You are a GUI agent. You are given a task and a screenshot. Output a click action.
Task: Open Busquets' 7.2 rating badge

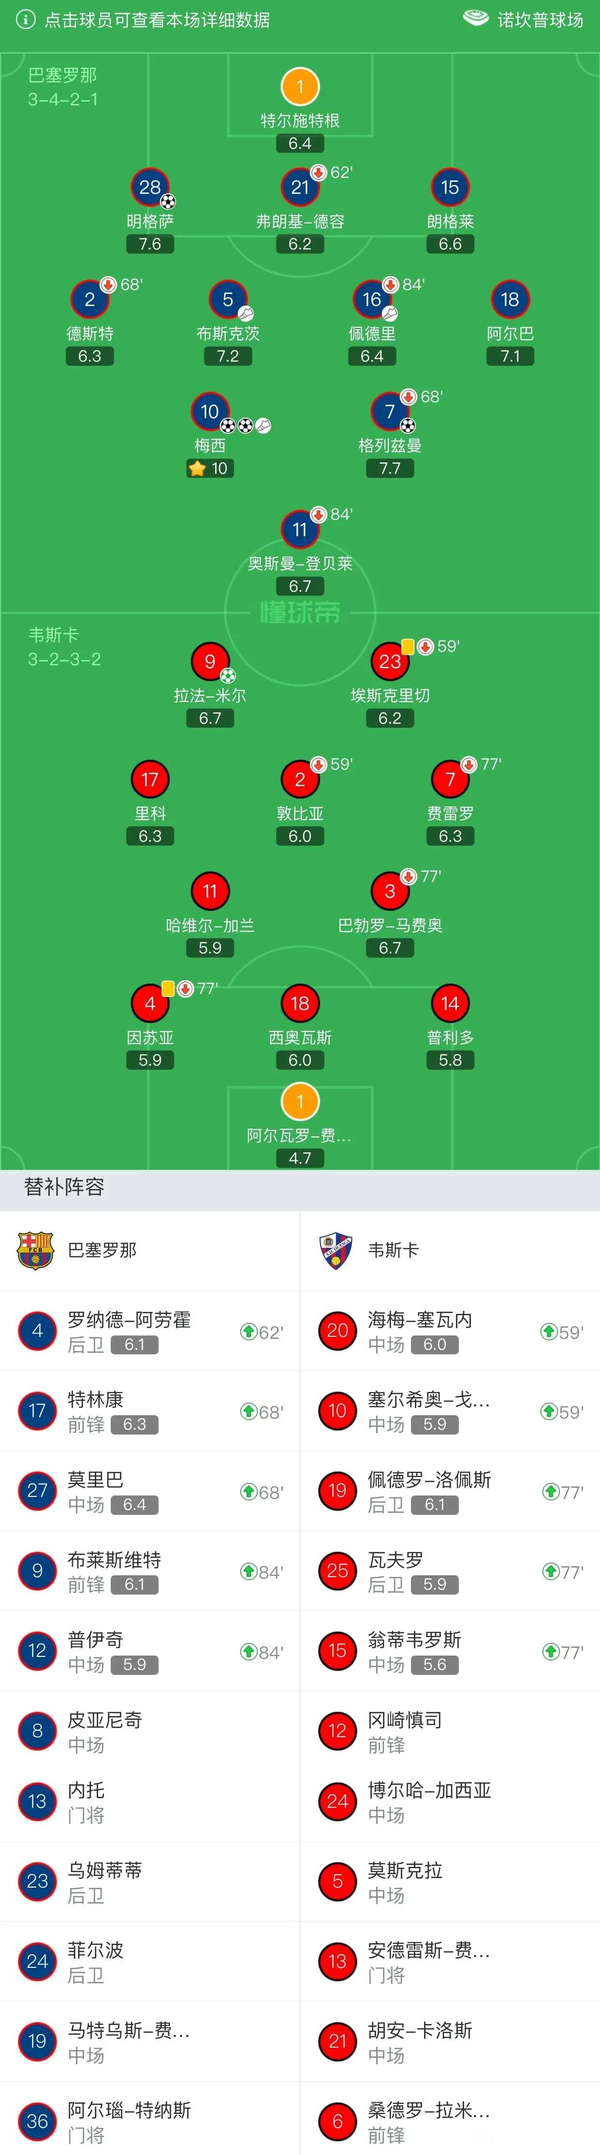[228, 356]
